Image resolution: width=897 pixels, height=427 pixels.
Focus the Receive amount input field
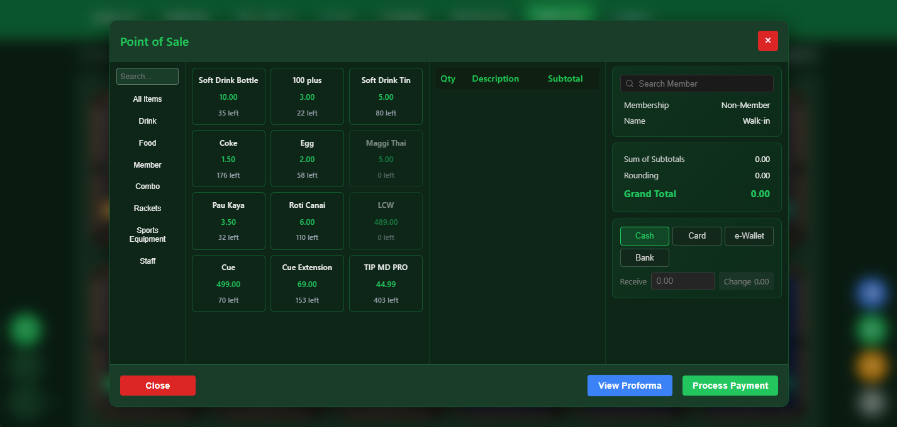682,281
